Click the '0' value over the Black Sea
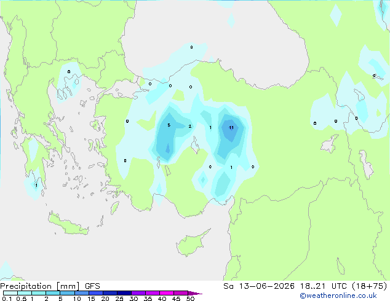This screenshot has width=390, height=301. [191, 47]
